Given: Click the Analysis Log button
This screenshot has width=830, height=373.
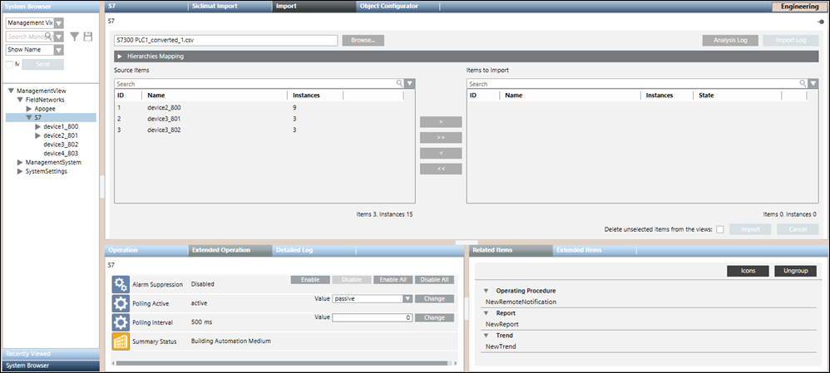Looking at the screenshot, I should [x=729, y=40].
